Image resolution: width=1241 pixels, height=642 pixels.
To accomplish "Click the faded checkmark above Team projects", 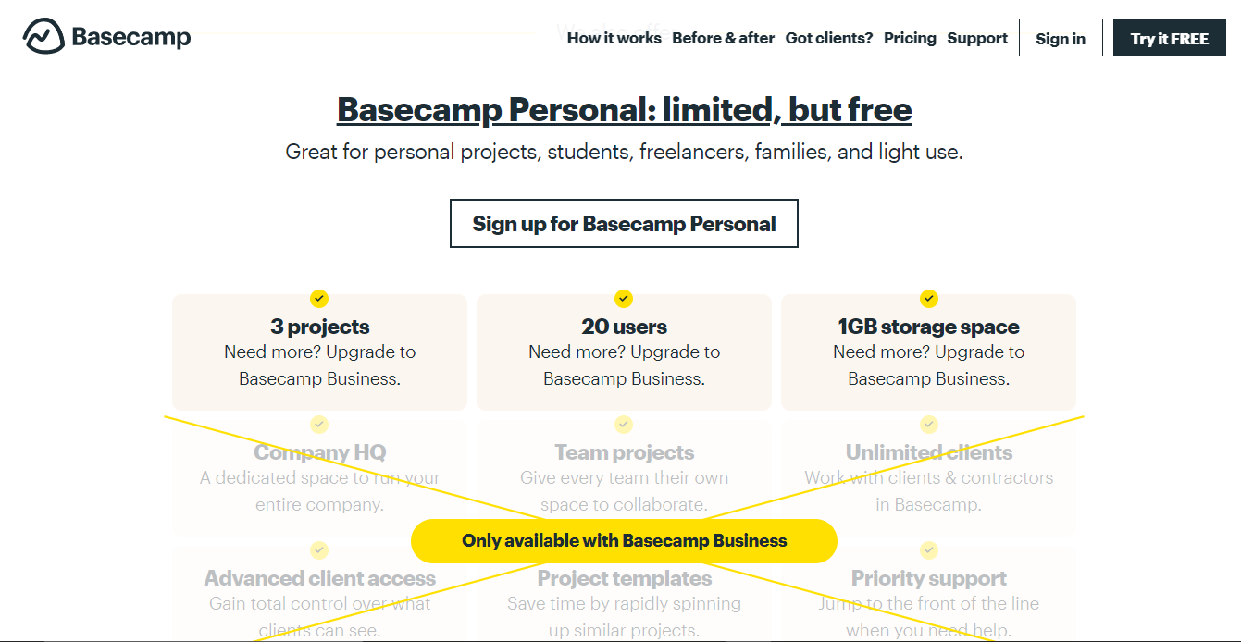I will (624, 425).
